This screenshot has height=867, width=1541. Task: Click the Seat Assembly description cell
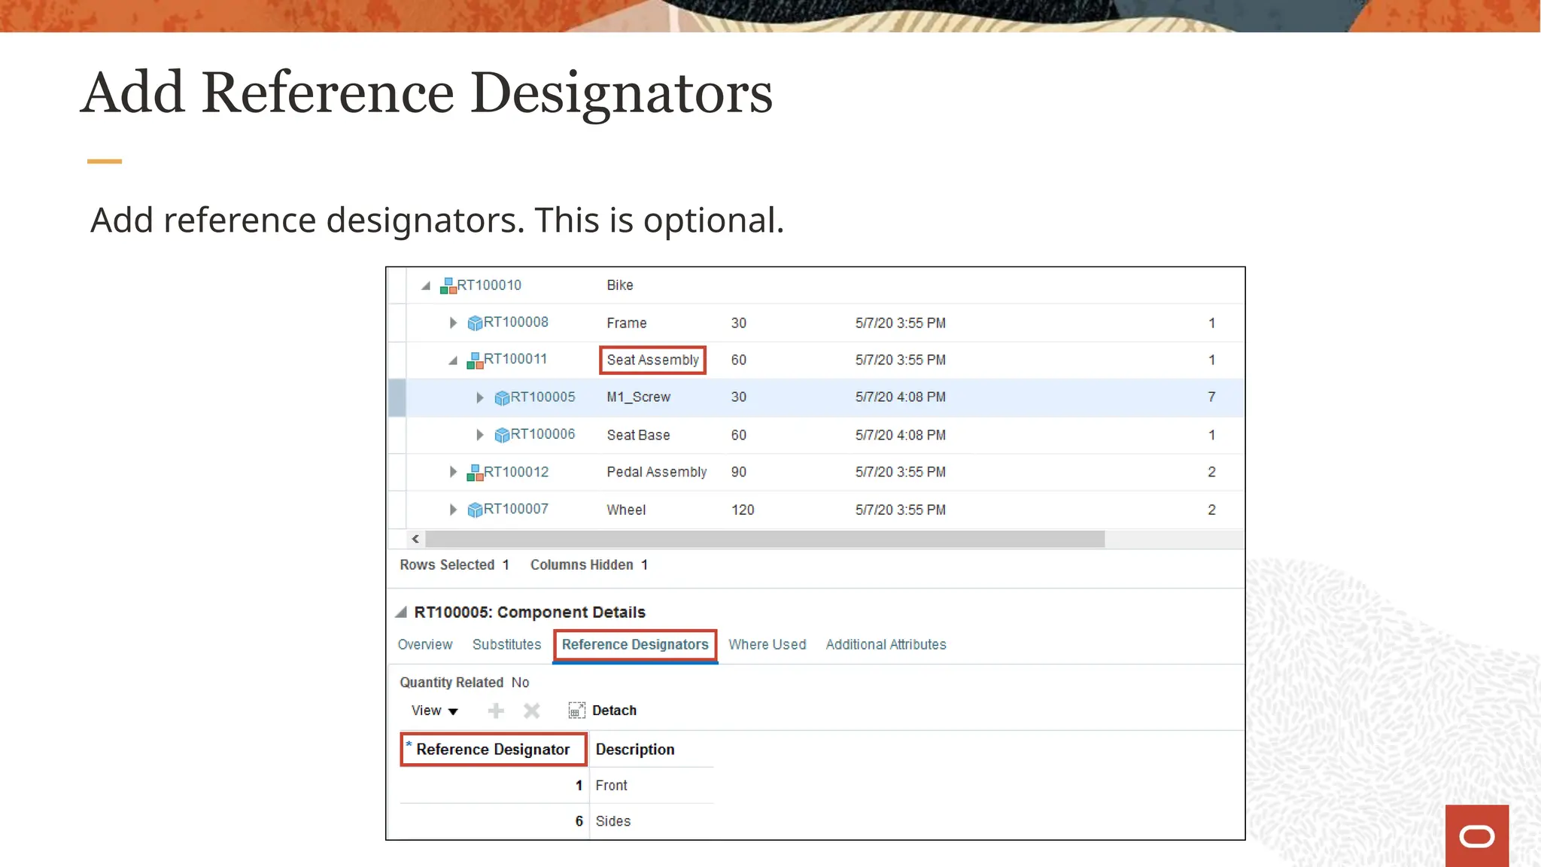point(653,360)
